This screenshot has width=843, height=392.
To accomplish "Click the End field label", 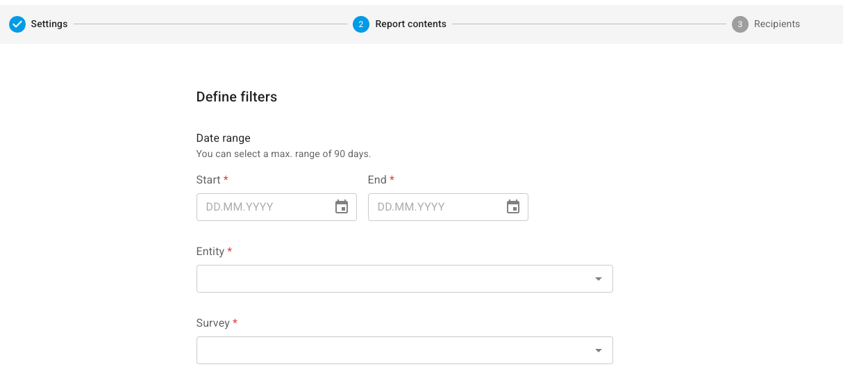I will click(x=377, y=180).
